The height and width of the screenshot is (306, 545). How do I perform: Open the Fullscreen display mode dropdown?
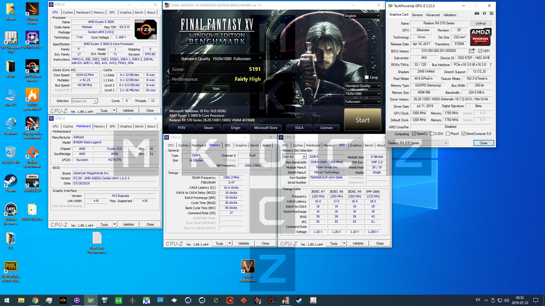pos(362,102)
